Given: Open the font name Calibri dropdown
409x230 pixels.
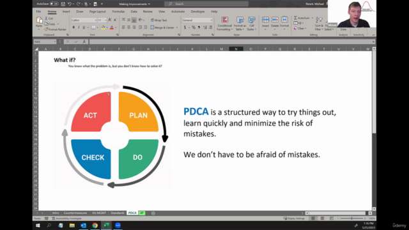Looking at the screenshot, I should click(95, 20).
